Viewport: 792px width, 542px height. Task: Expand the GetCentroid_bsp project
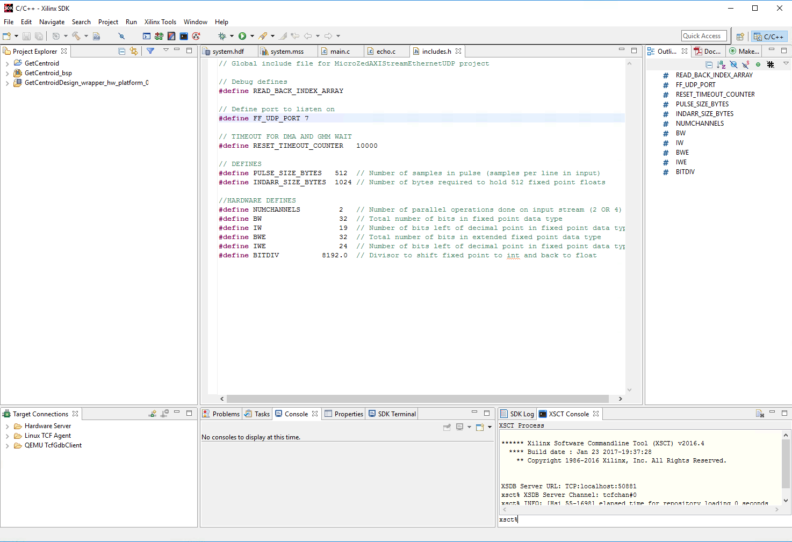click(x=7, y=73)
